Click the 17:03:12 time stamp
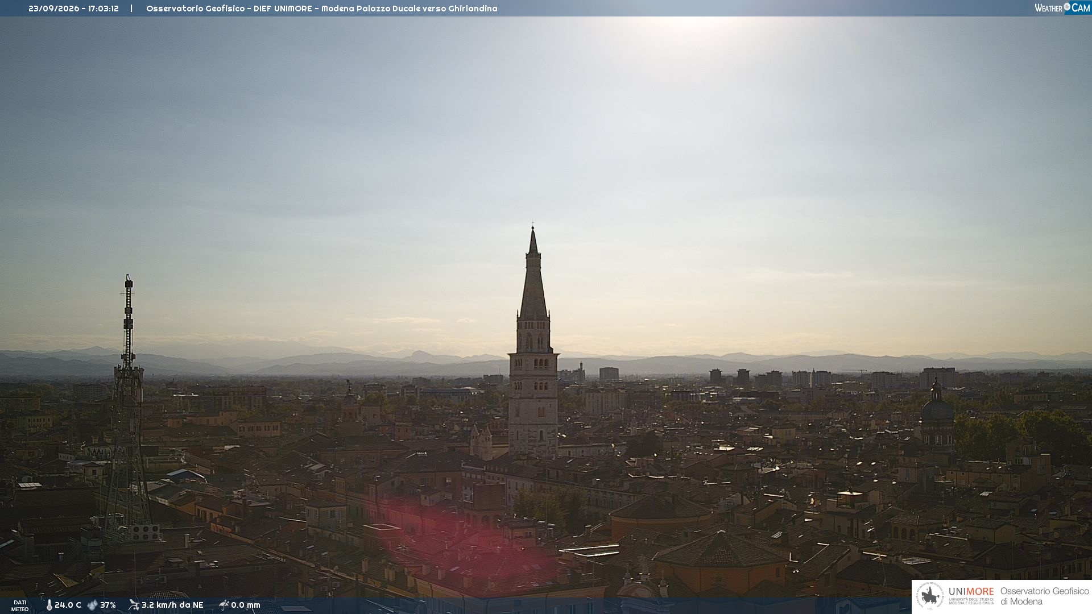 coord(104,9)
